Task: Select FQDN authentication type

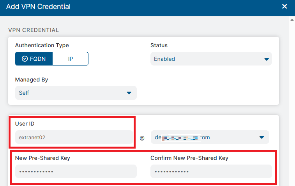Action: click(x=34, y=59)
